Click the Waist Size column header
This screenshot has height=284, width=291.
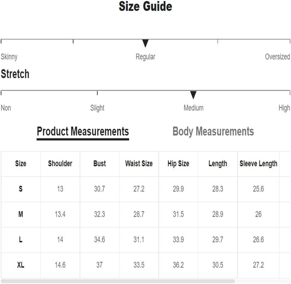pyautogui.click(x=139, y=163)
